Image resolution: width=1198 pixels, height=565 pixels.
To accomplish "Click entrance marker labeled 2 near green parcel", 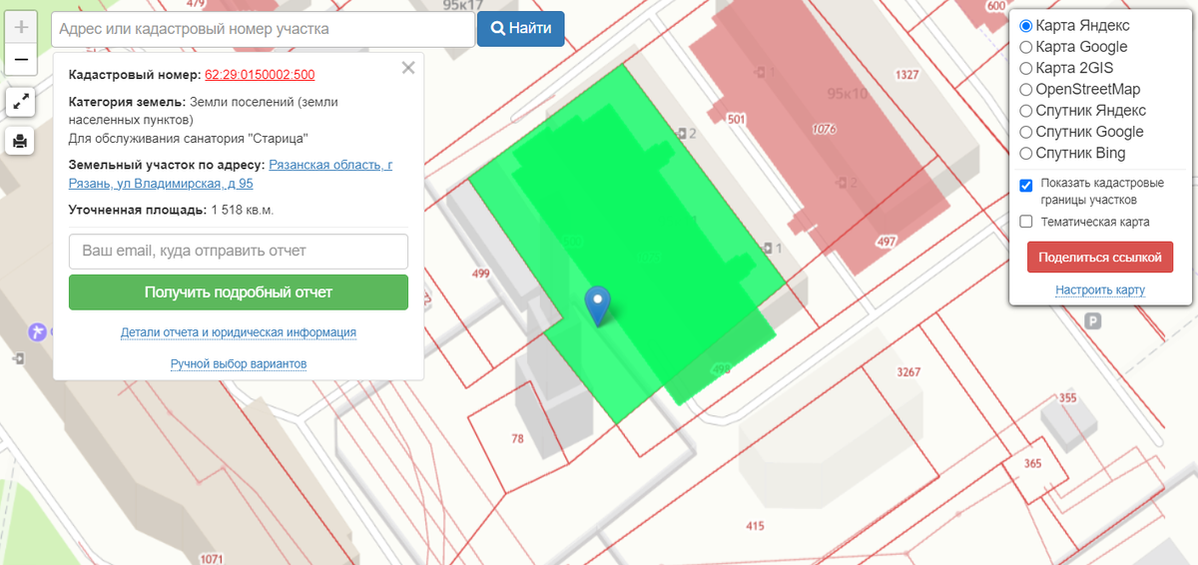I will (x=687, y=133).
